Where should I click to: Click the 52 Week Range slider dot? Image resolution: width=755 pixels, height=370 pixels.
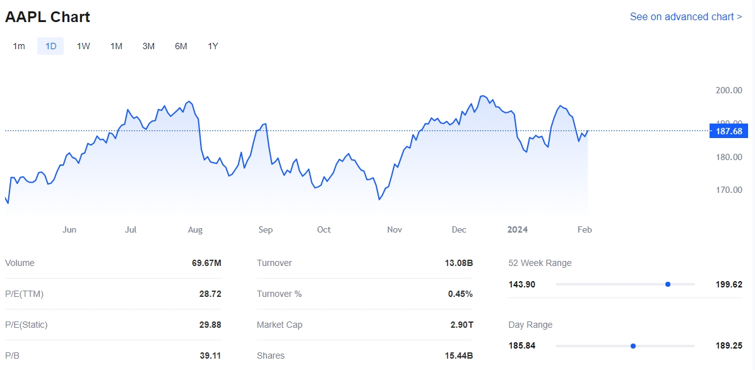[x=667, y=284]
